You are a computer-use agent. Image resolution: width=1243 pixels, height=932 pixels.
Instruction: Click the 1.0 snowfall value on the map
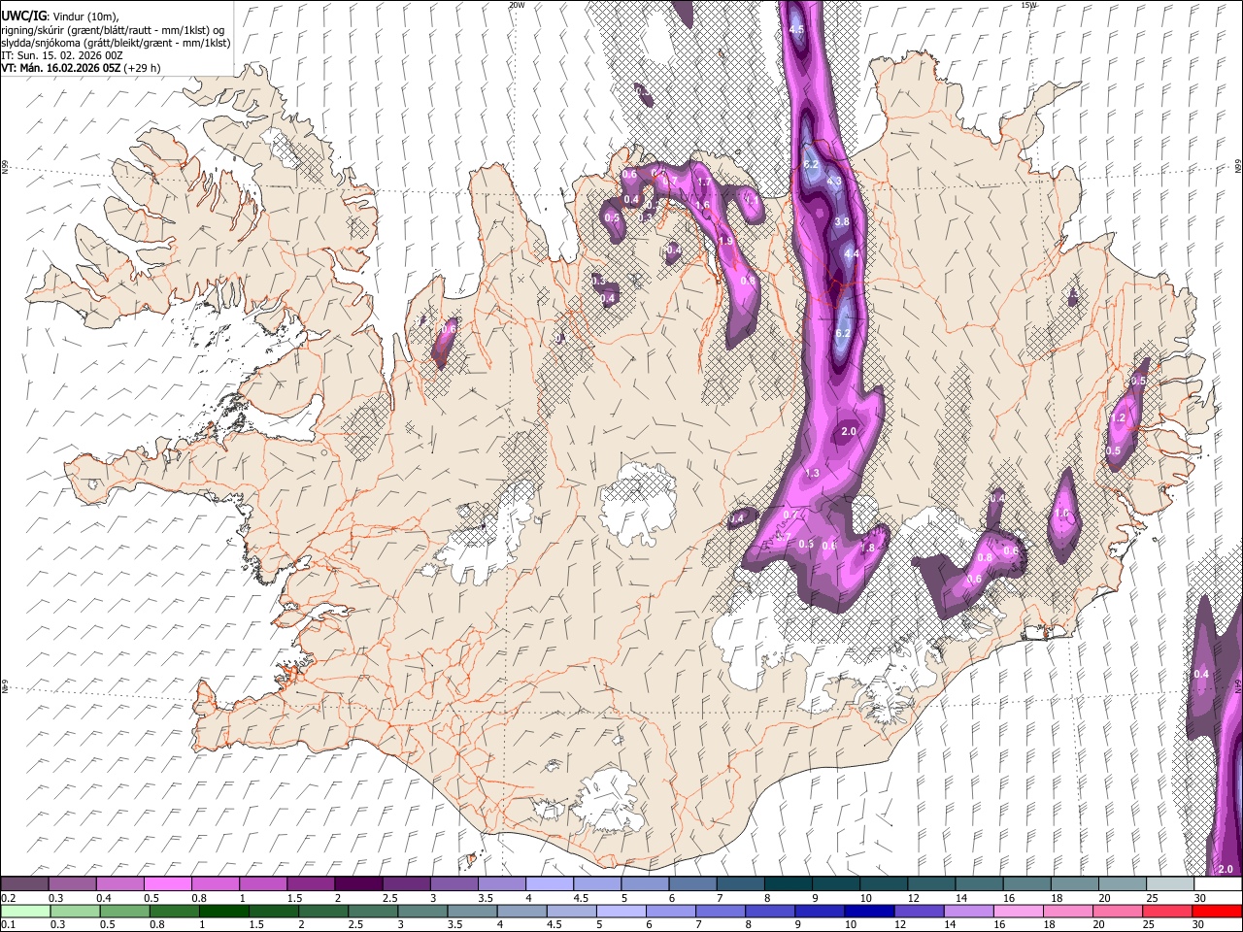pos(1061,513)
